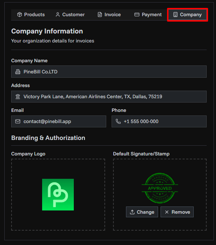The image size is (216, 245).
Task: Click the Address label
Action: tap(21, 86)
